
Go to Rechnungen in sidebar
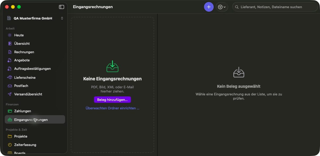35,52
